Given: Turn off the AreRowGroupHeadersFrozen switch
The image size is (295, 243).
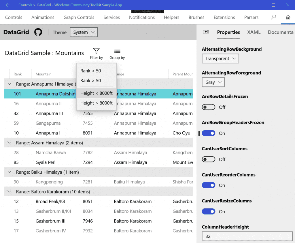Looking at the screenshot, I should (209, 133).
